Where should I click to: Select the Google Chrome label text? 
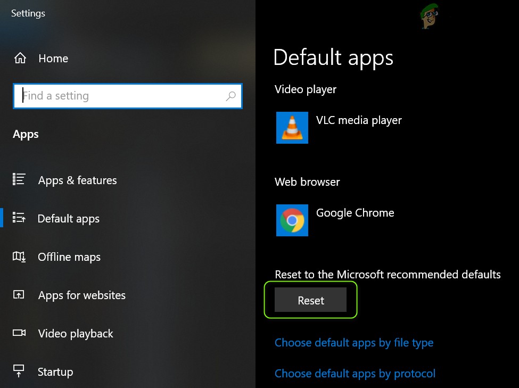355,212
